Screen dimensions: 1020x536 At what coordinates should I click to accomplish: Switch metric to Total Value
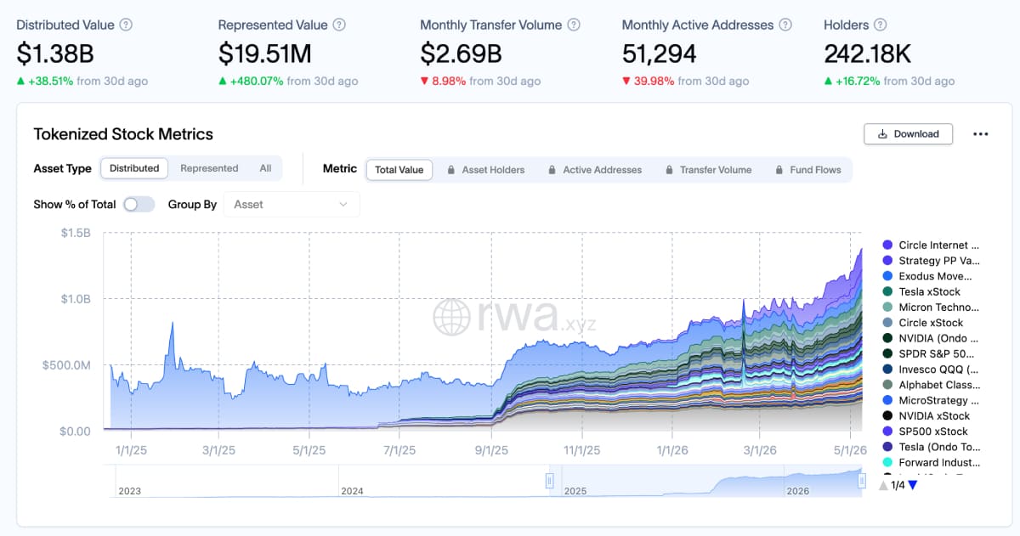coord(399,170)
